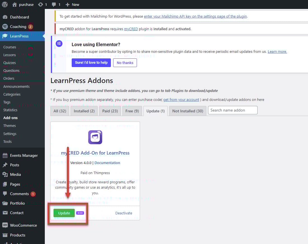Click the Media library icon
Screen dimensions: 308x244
5,174
